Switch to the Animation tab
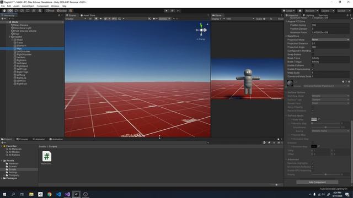Viewport: 353px width, 198px height. (x=56, y=139)
